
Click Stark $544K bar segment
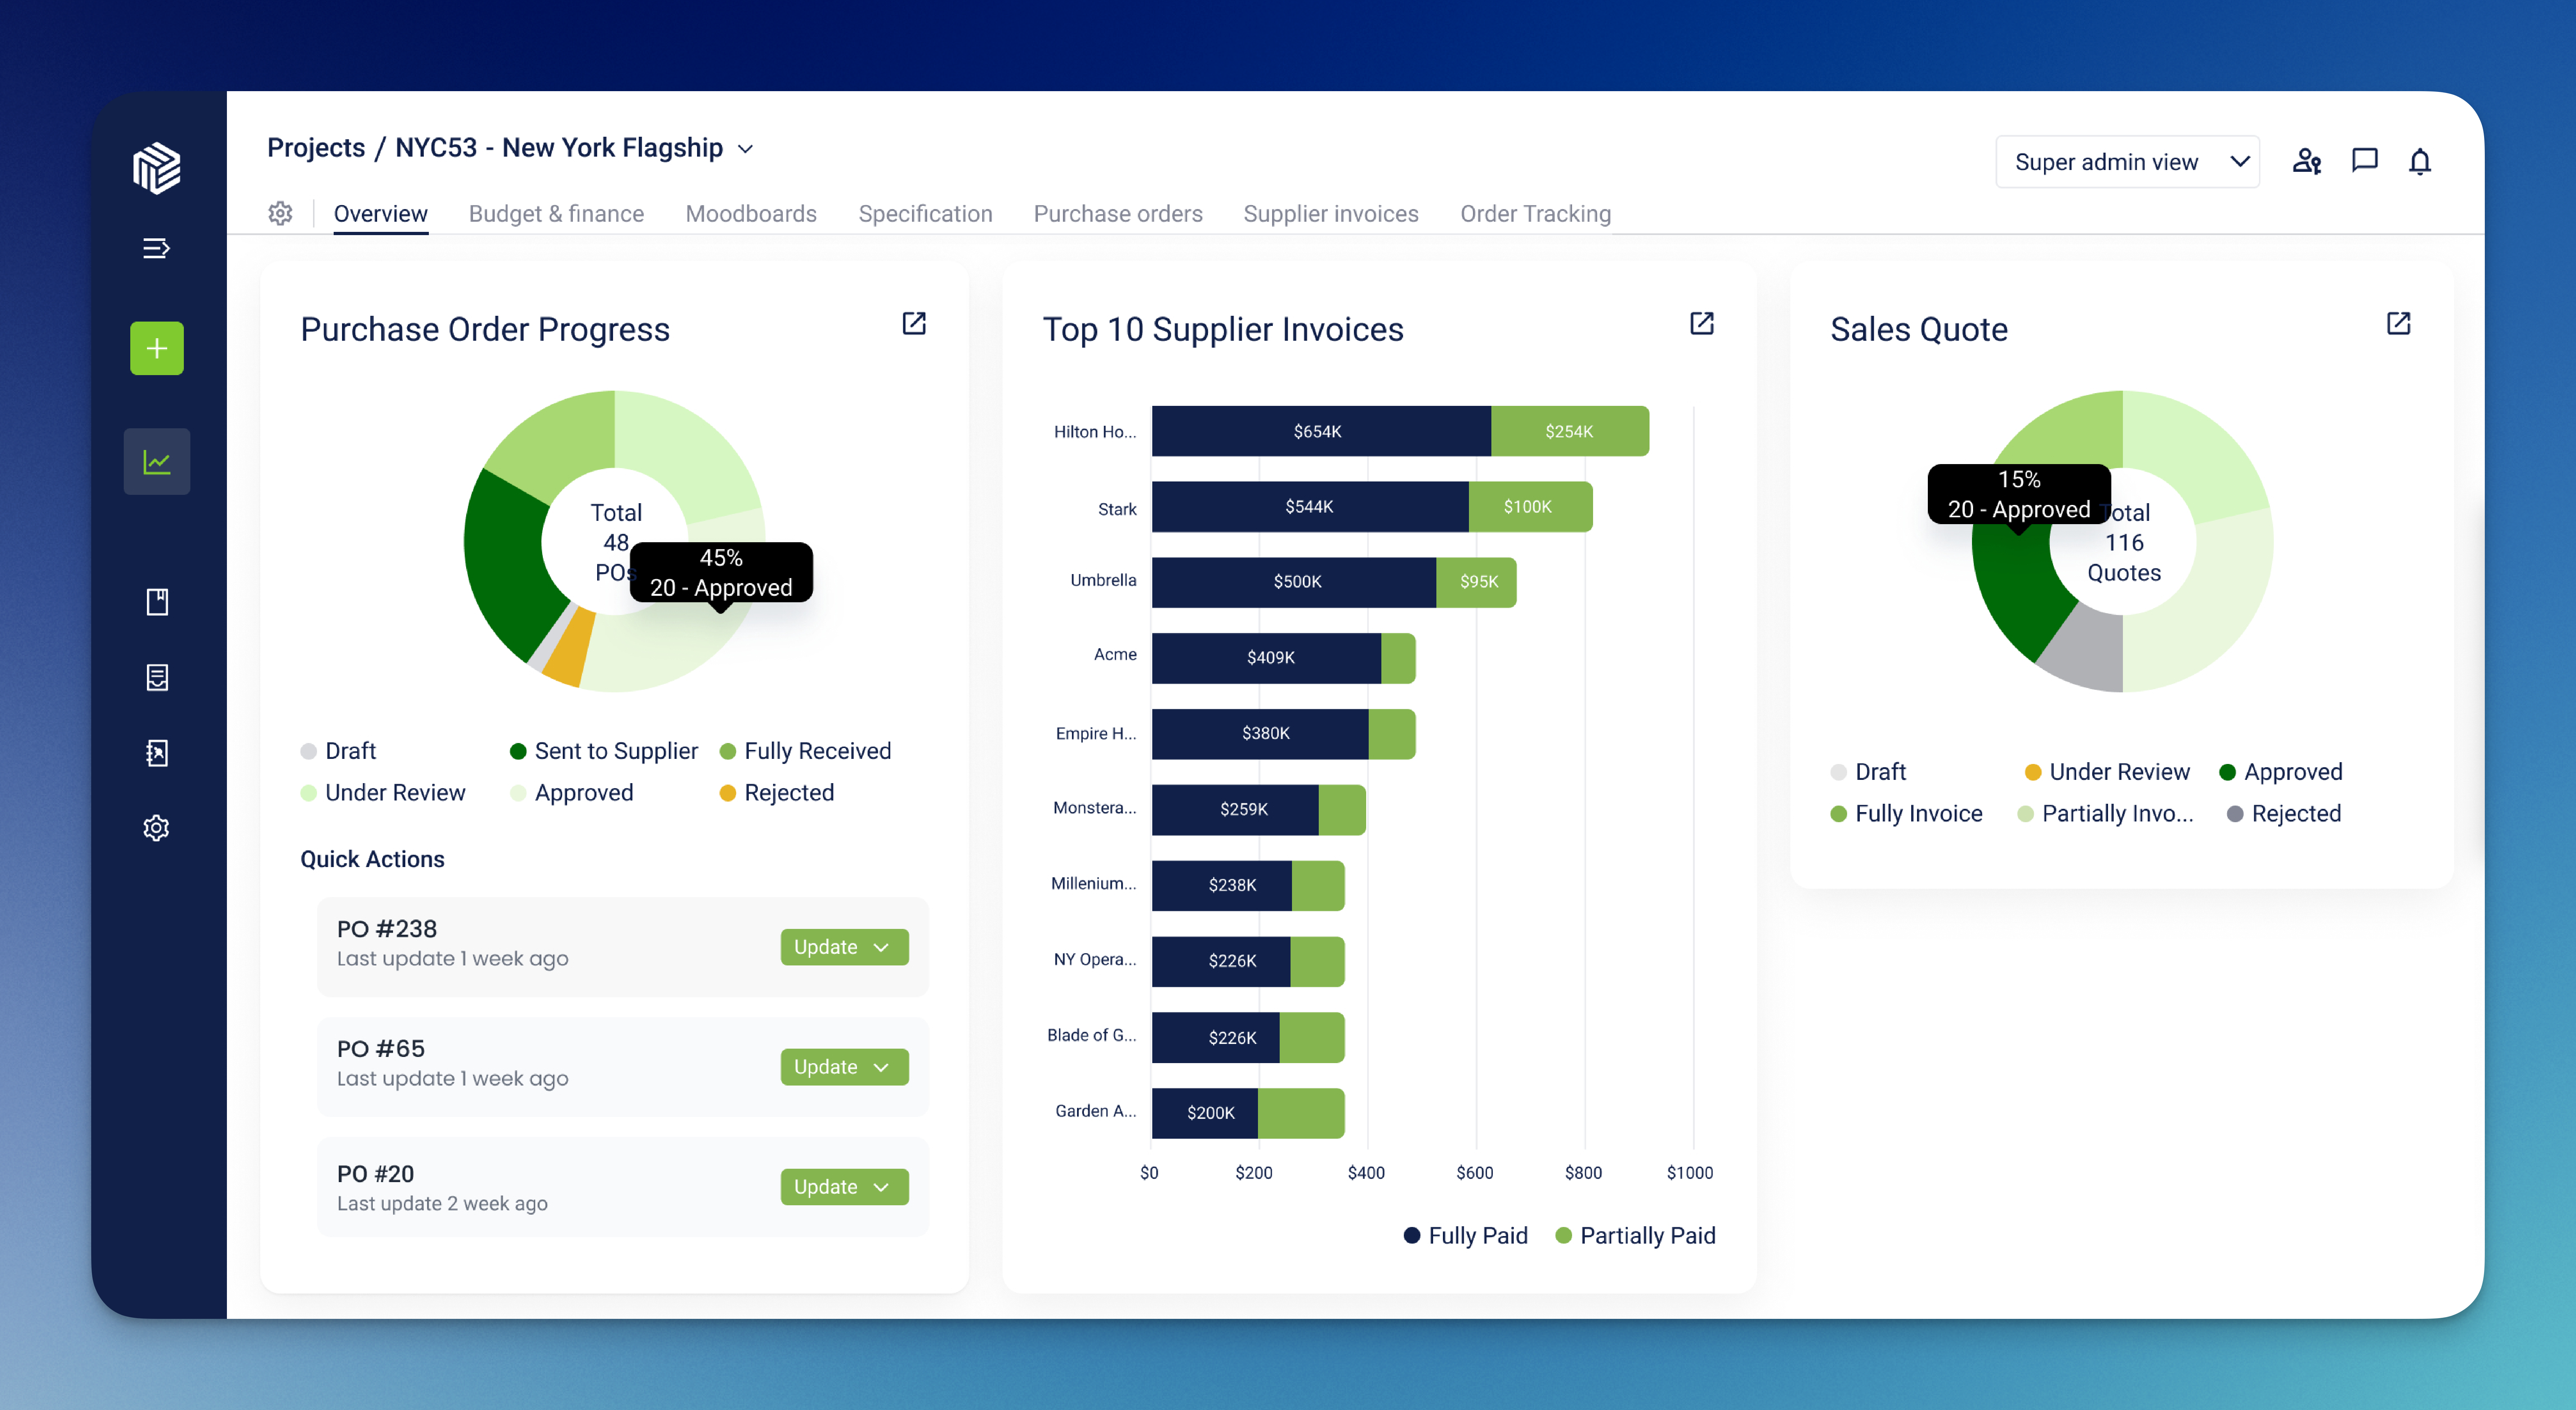pos(1310,507)
